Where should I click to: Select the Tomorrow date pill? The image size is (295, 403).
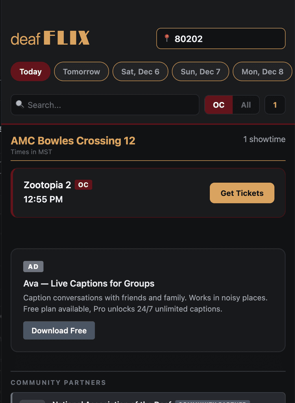(x=81, y=71)
